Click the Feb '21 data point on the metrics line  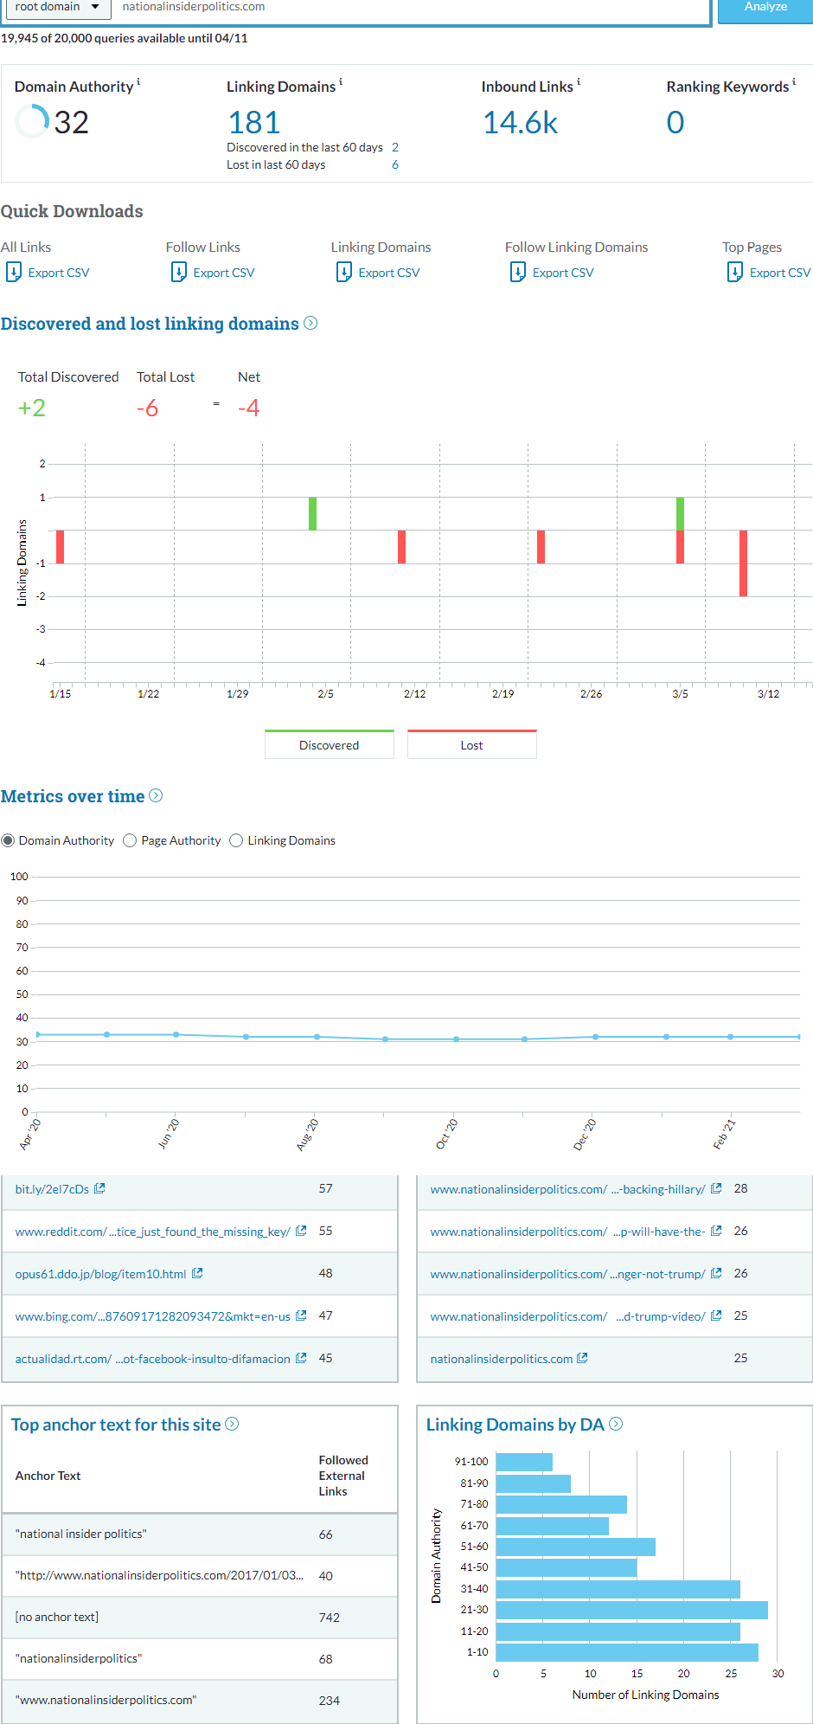tap(731, 1037)
